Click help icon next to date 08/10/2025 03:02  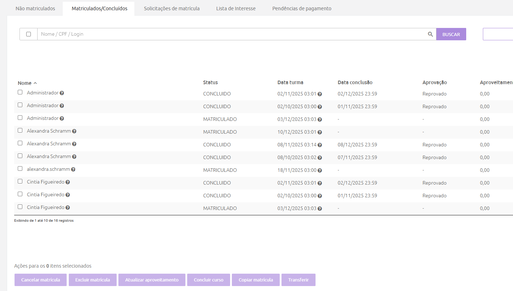320,158
